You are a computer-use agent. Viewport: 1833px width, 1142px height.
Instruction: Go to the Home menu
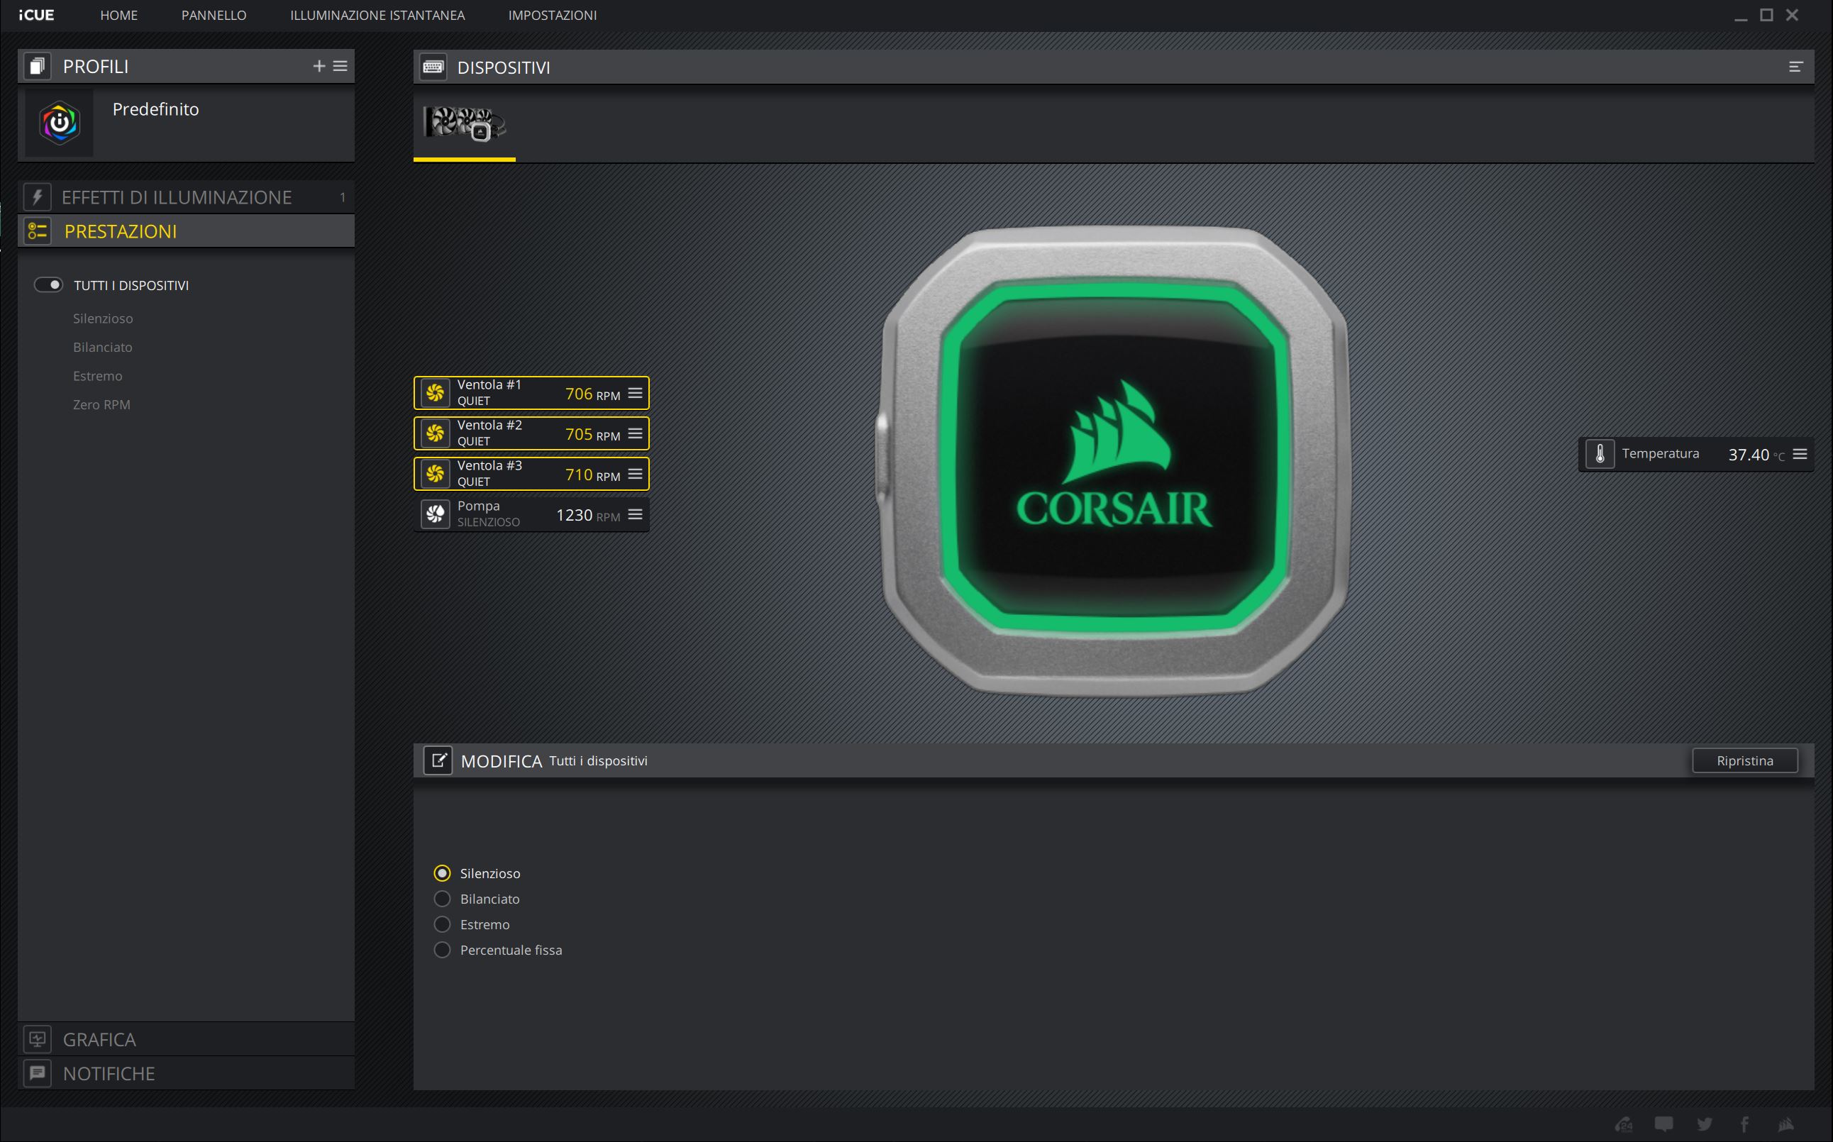(x=118, y=15)
